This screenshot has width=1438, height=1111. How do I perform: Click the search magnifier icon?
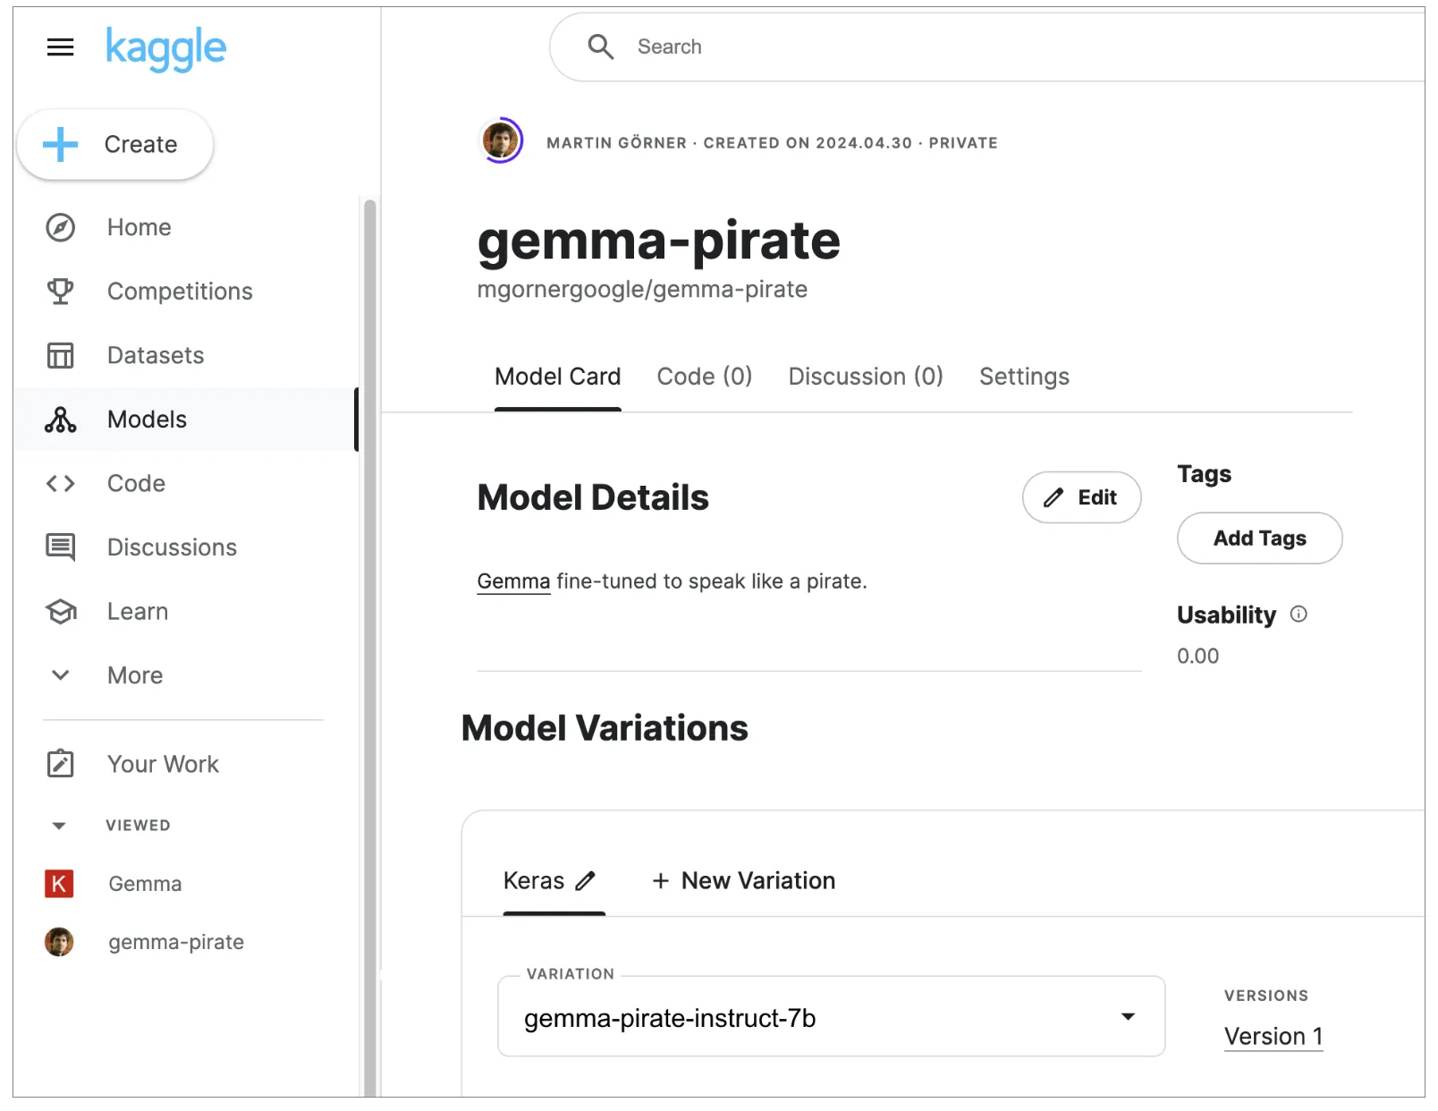(600, 47)
